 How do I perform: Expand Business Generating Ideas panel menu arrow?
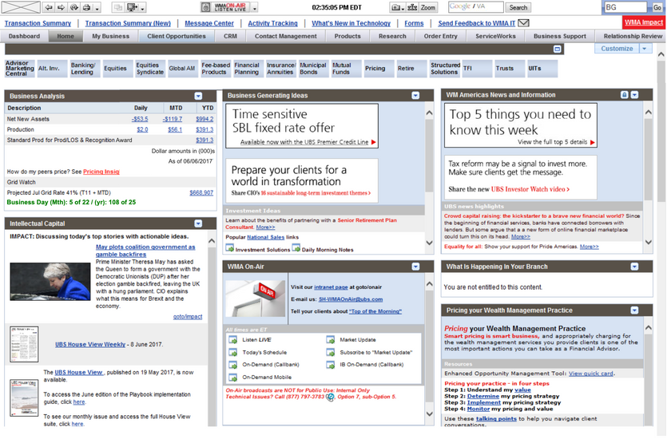pyautogui.click(x=415, y=96)
